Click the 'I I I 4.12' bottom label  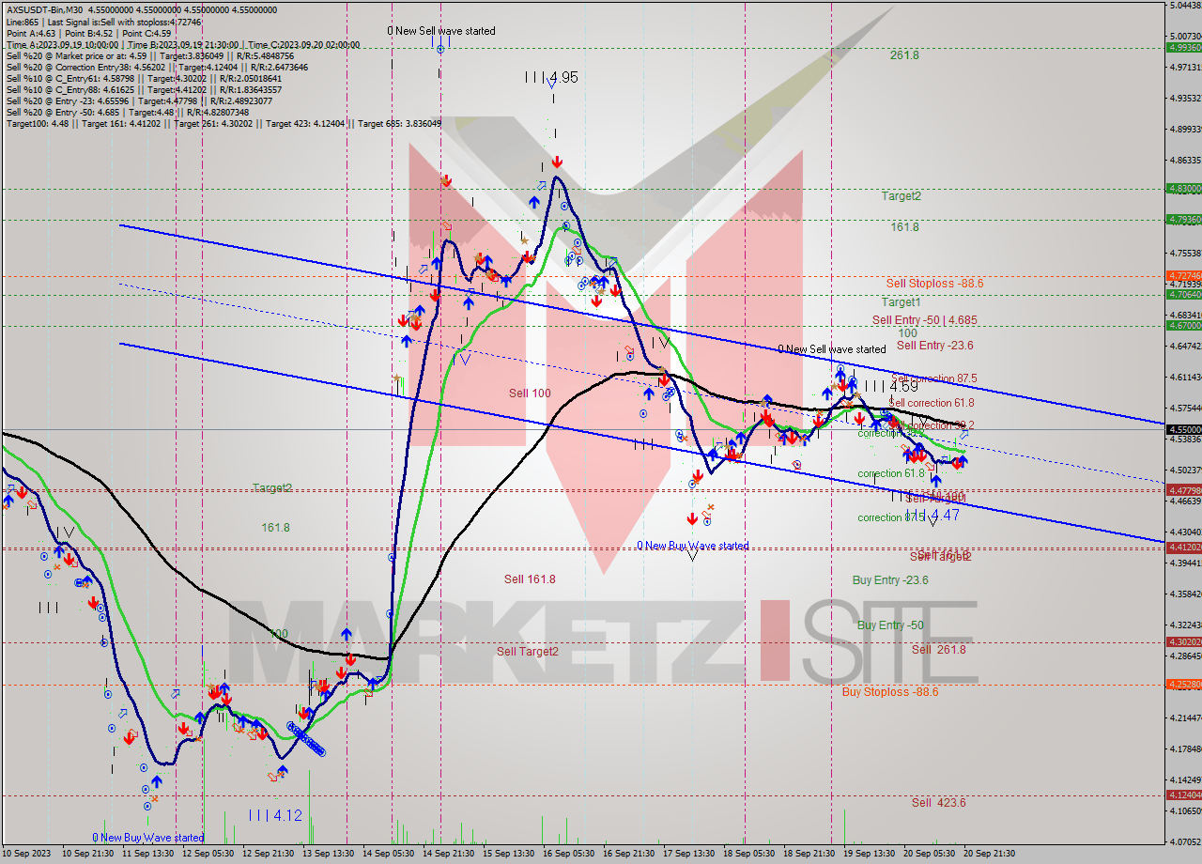coord(275,815)
